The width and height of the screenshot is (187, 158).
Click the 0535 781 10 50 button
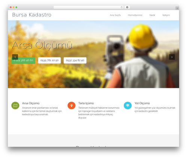49,61
